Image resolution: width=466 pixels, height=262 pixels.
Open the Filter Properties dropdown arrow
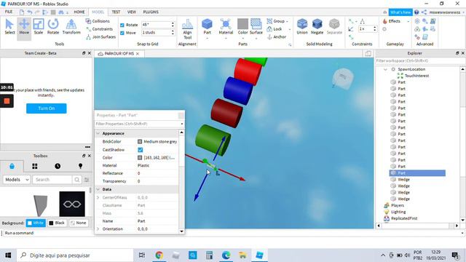click(182, 124)
